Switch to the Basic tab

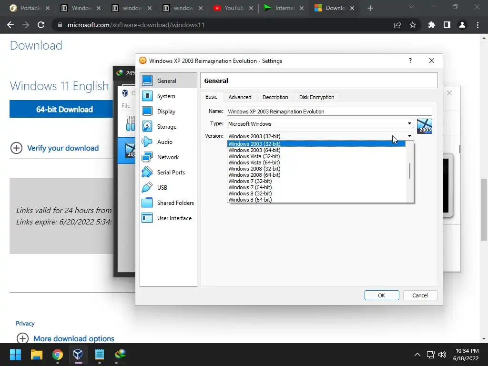pyautogui.click(x=211, y=97)
